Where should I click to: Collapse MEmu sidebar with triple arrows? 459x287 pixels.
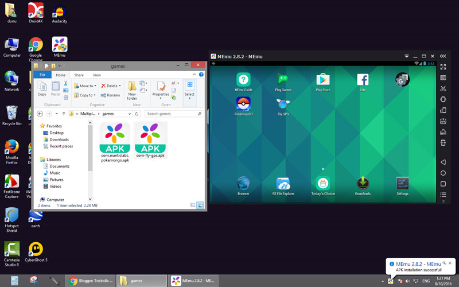442,56
